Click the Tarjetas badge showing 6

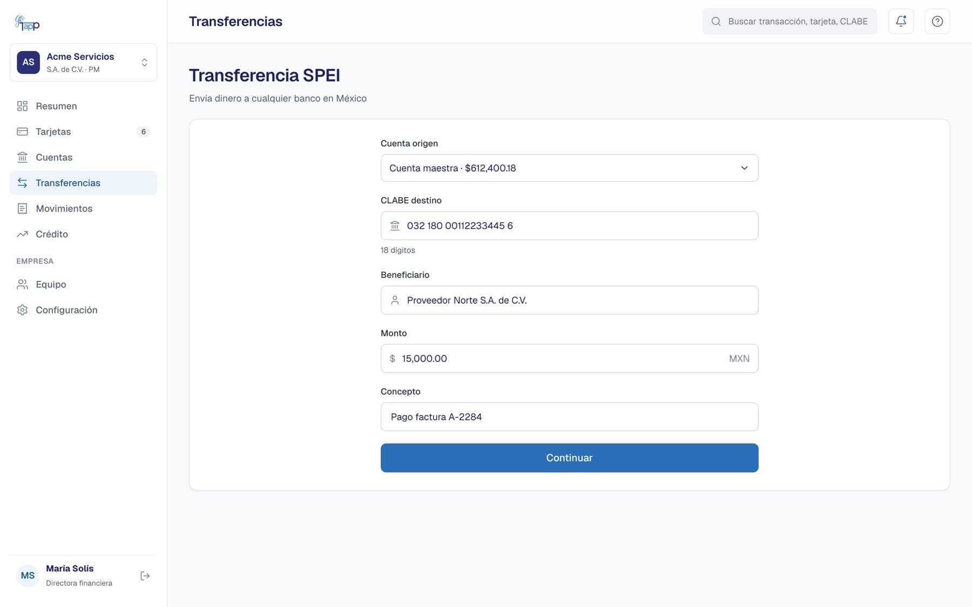pos(143,132)
